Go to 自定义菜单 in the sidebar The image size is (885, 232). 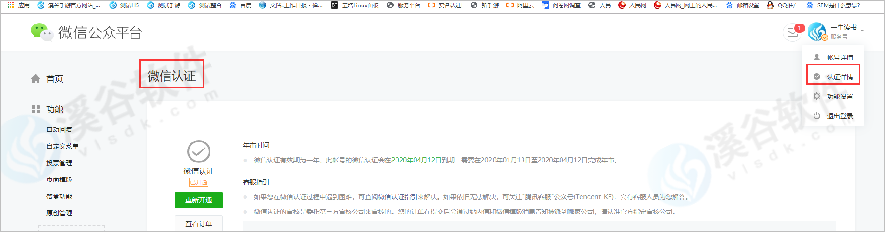[x=62, y=146]
